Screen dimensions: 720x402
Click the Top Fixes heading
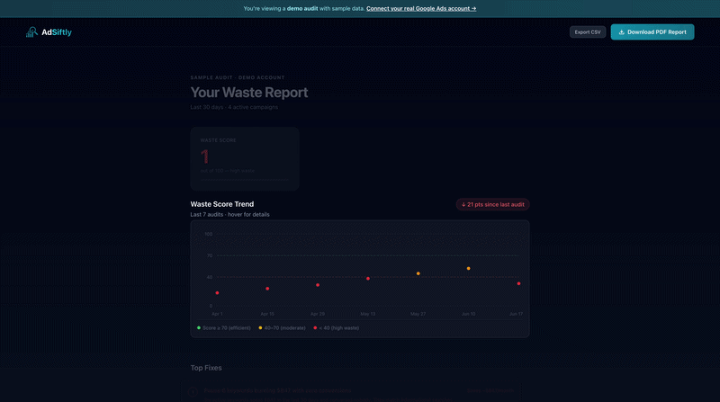(206, 368)
